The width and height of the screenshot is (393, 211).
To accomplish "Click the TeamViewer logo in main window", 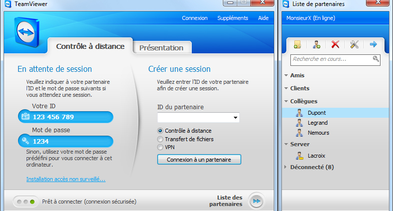I will 27,32.
